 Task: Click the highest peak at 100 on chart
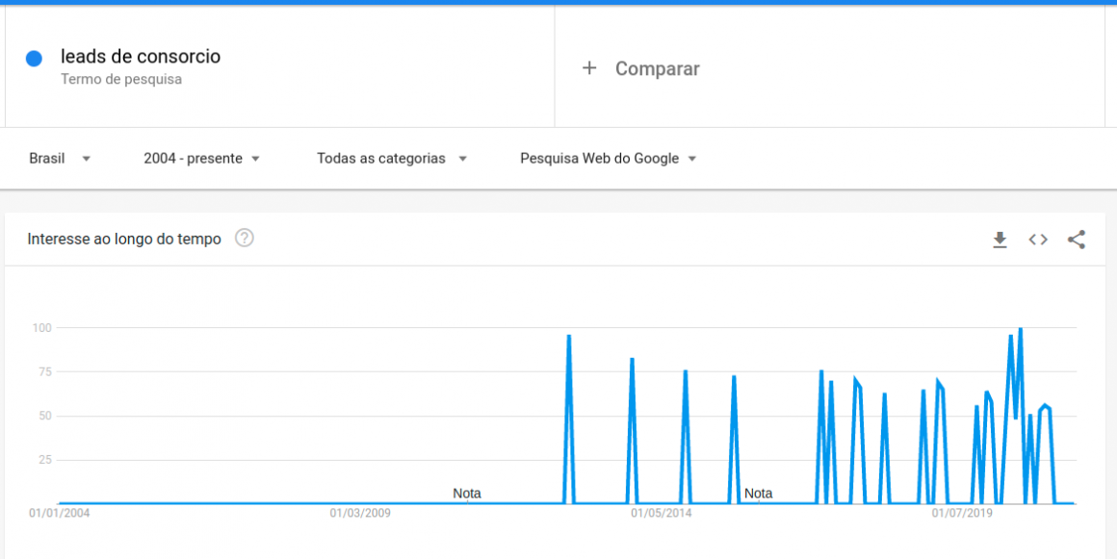coord(1020,330)
